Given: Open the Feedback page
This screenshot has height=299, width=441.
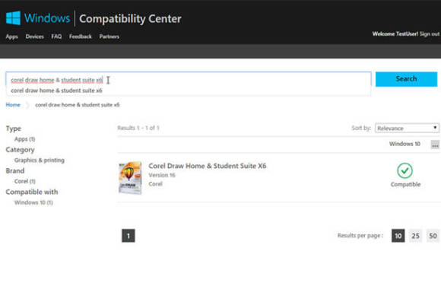Looking at the screenshot, I should tap(81, 37).
